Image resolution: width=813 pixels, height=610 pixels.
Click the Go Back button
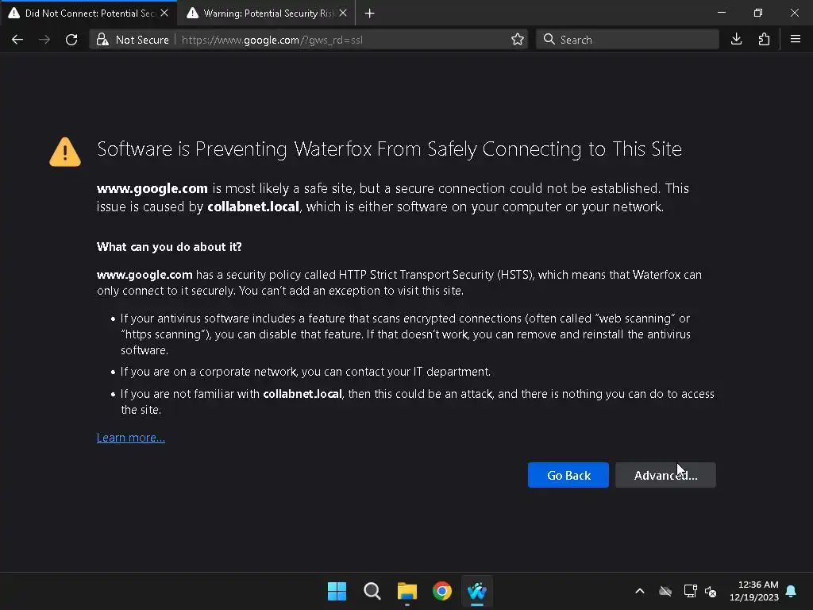[568, 475]
